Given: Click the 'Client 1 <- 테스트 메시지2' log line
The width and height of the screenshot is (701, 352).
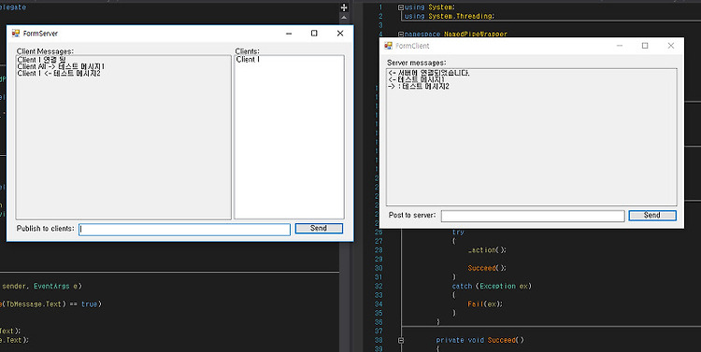Looking at the screenshot, I should pyautogui.click(x=59, y=73).
